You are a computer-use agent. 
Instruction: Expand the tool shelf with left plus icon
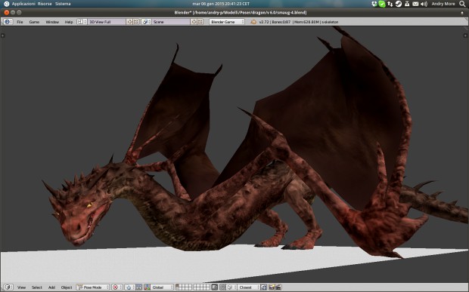tap(3, 35)
